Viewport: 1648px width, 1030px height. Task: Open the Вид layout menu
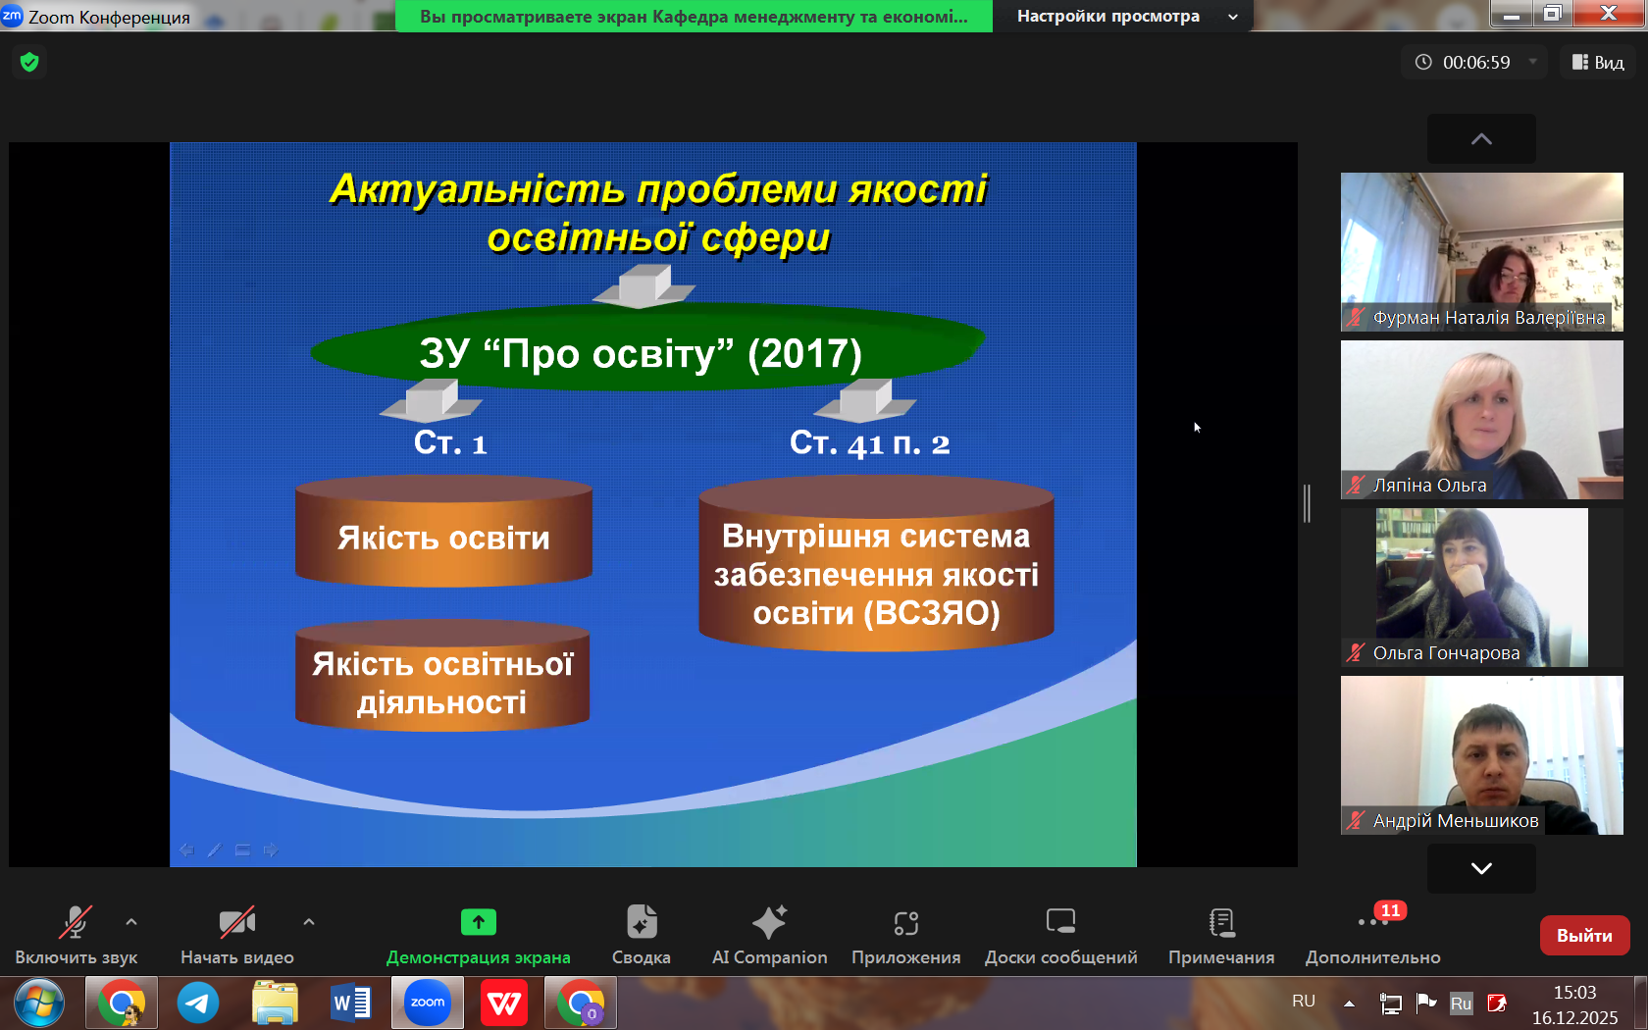tap(1598, 63)
